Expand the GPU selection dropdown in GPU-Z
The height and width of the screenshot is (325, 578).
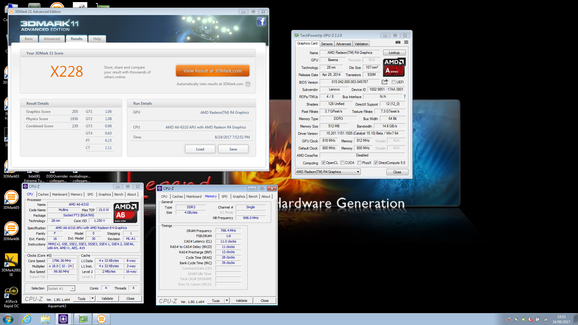tap(328, 172)
